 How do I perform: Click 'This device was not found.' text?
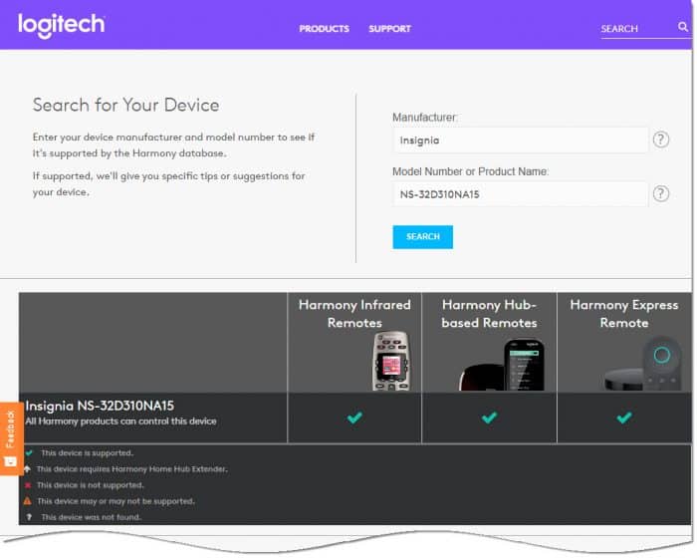point(92,517)
